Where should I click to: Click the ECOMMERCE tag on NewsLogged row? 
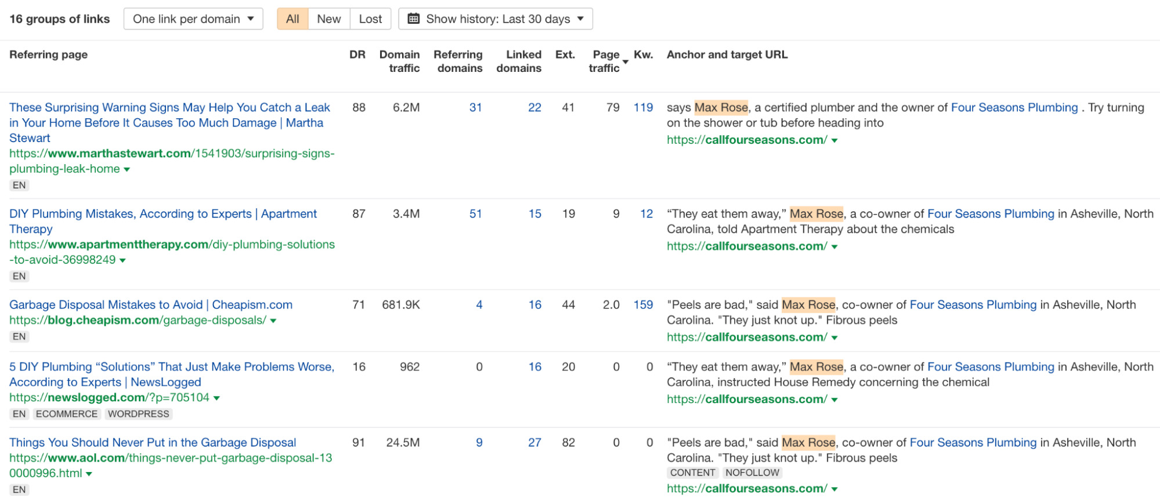(67, 414)
